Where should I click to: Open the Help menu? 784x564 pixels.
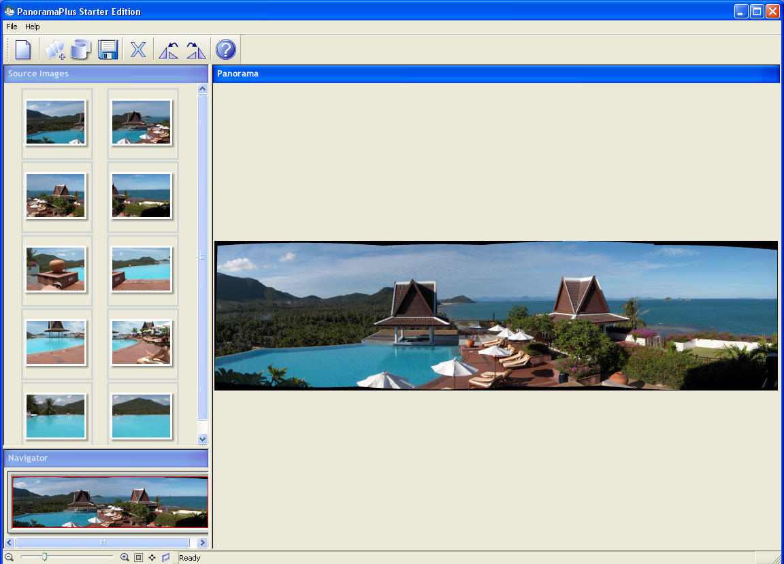tap(33, 27)
